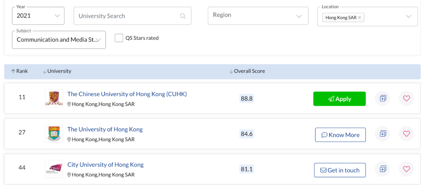Add City University to compare list

tap(382, 169)
